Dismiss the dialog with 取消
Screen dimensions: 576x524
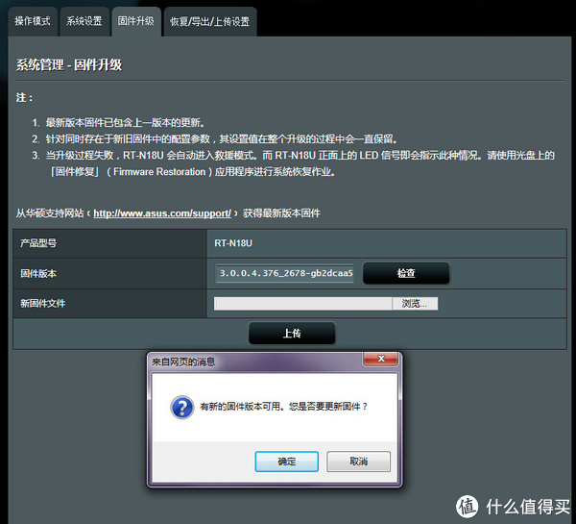tap(358, 462)
